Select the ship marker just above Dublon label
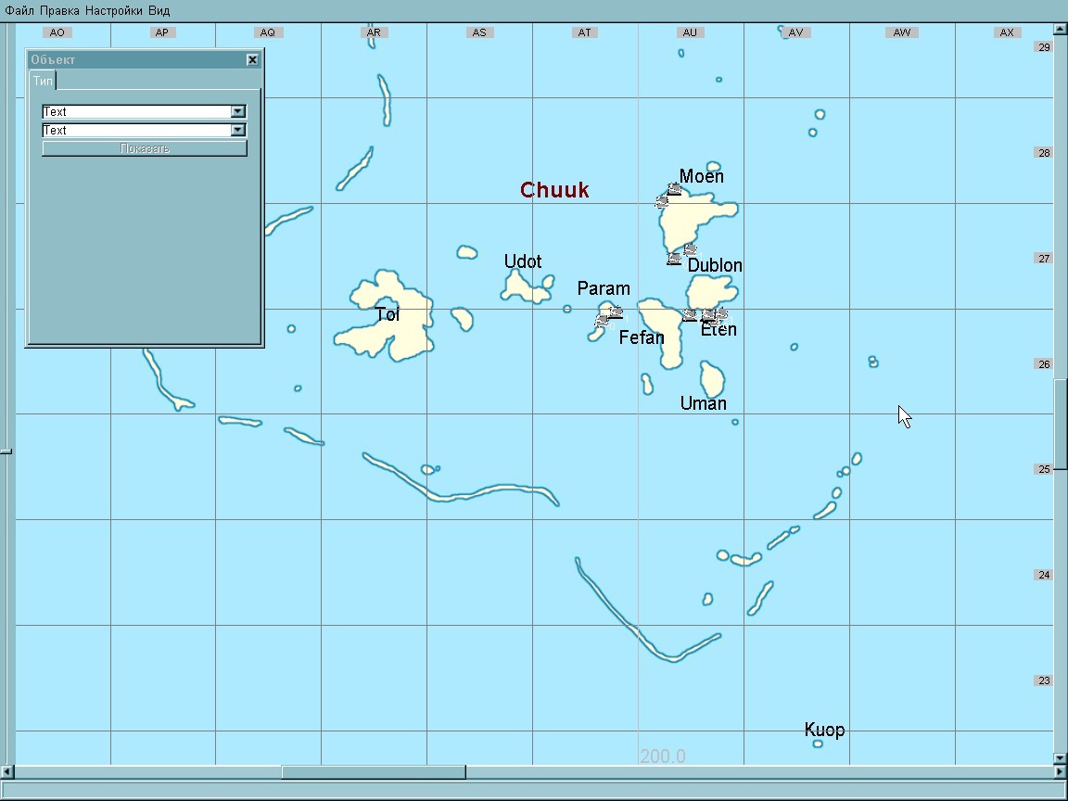This screenshot has width=1068, height=801. click(x=690, y=250)
